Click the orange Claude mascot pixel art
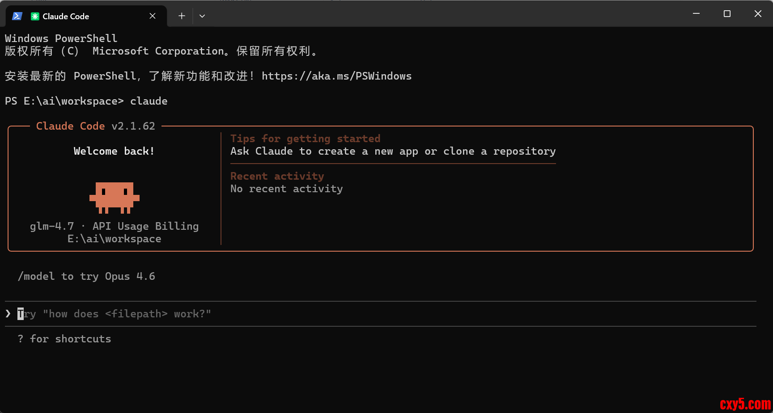Screen dimensions: 773x413 (115, 197)
